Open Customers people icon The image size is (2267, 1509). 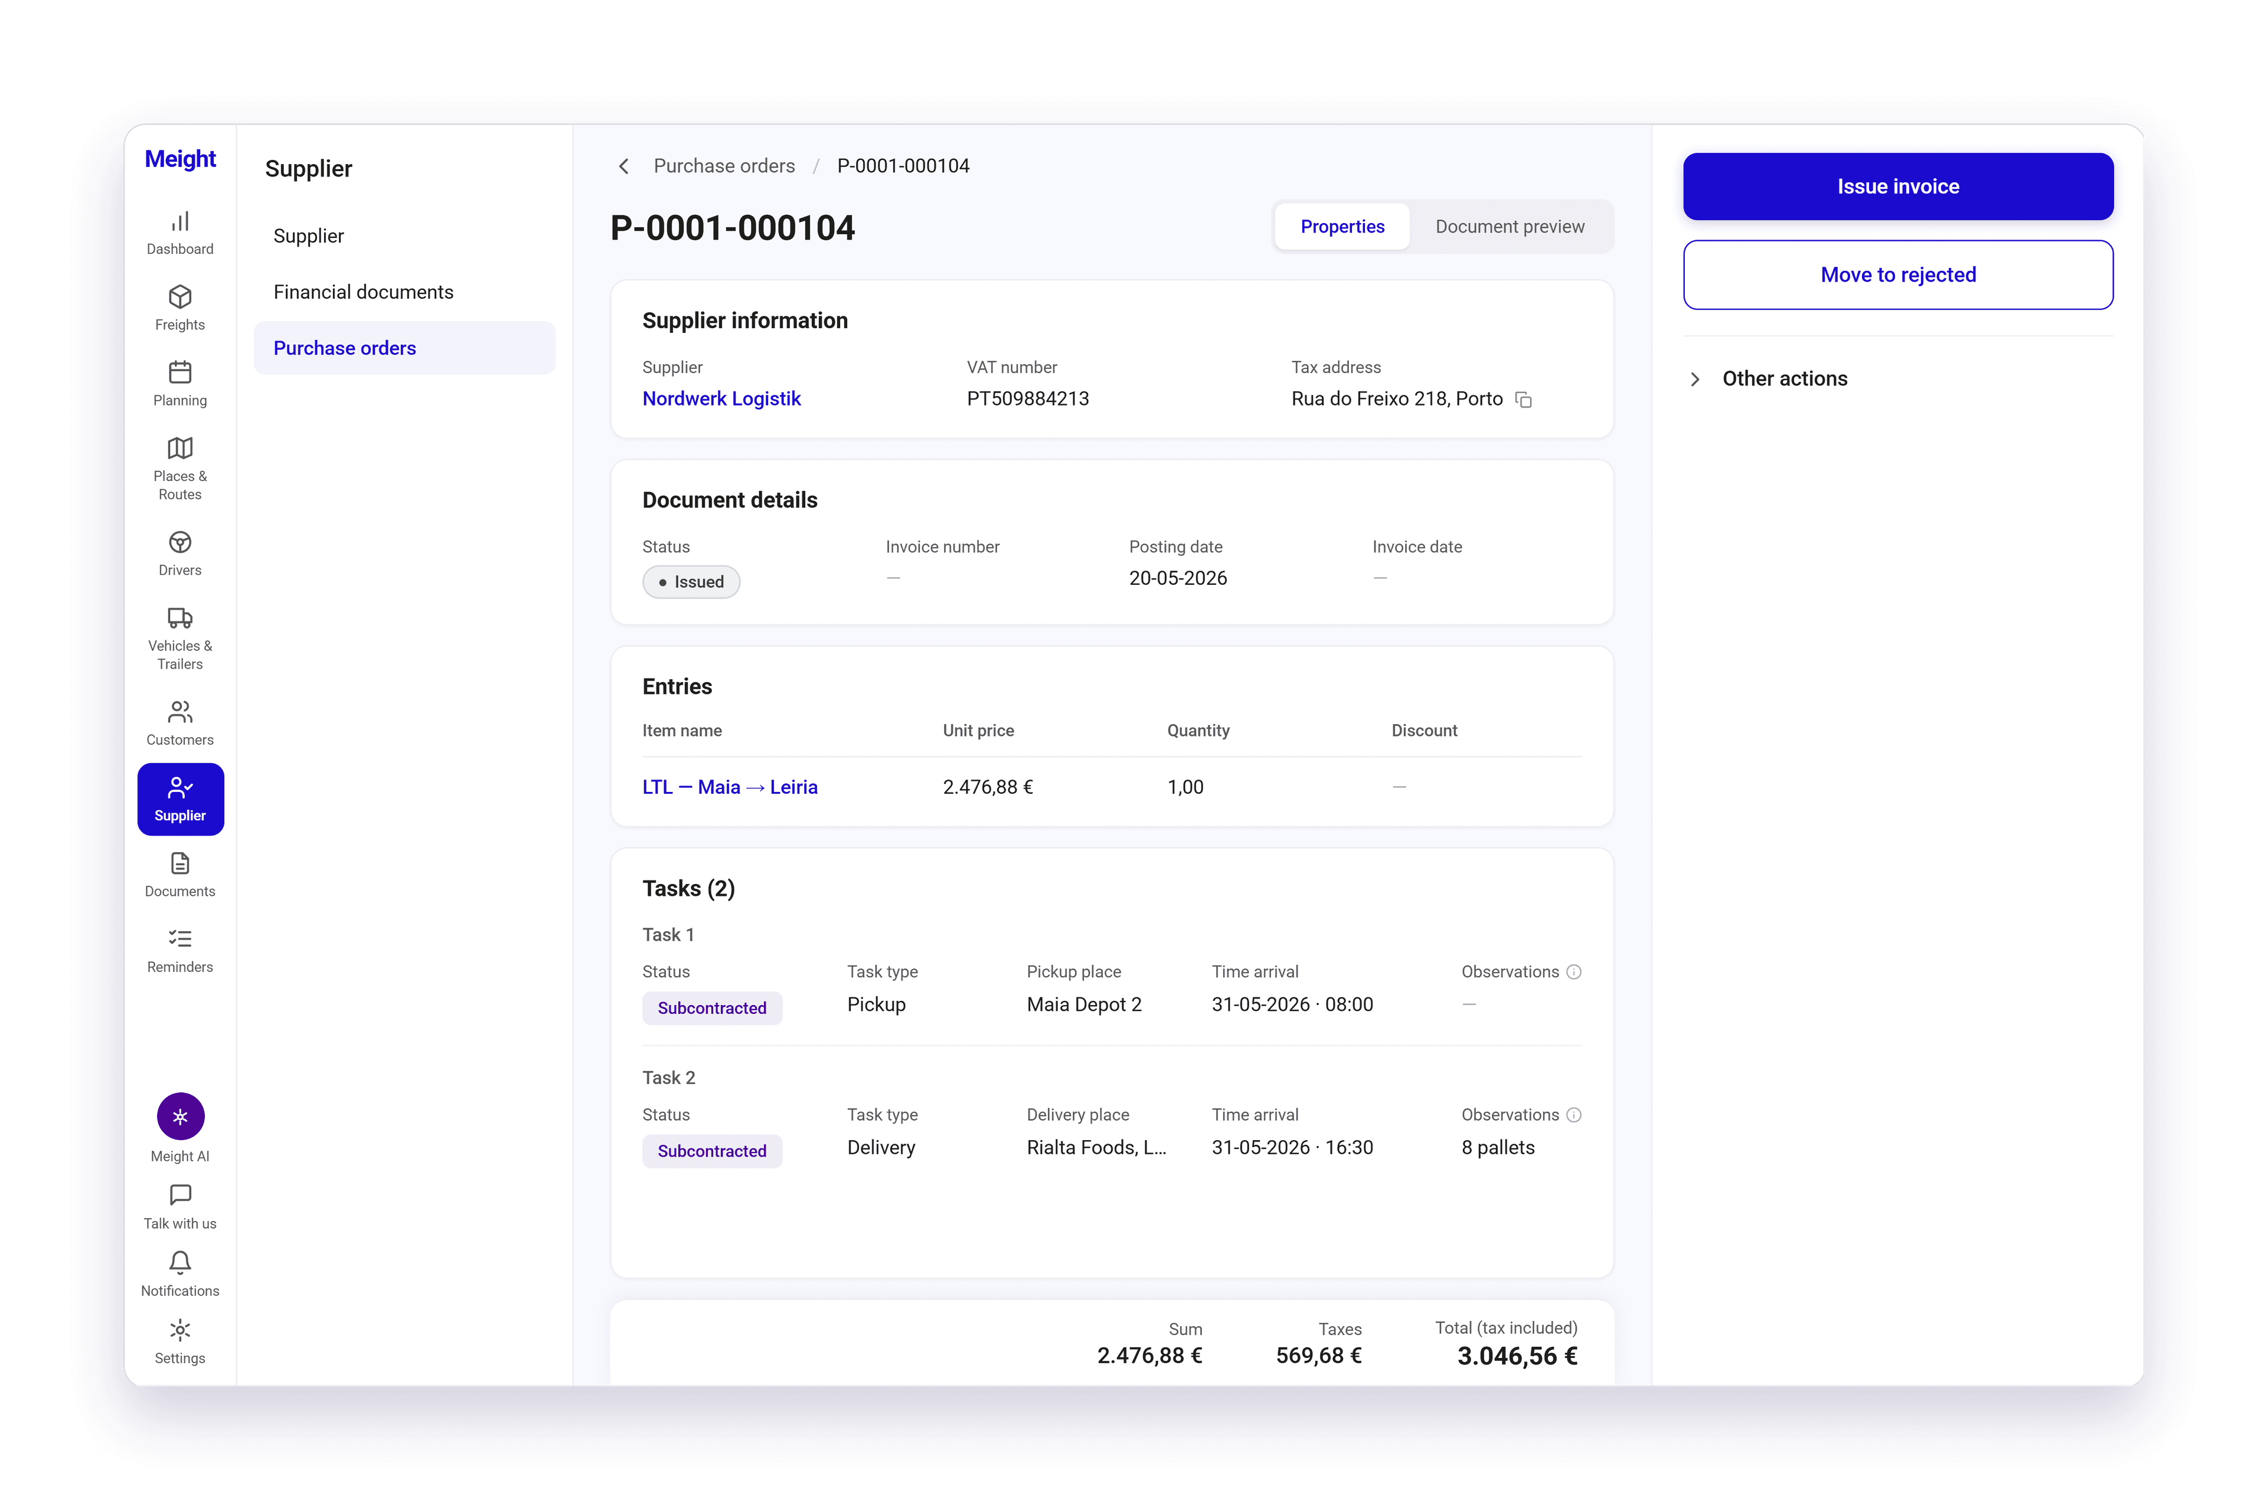click(180, 712)
